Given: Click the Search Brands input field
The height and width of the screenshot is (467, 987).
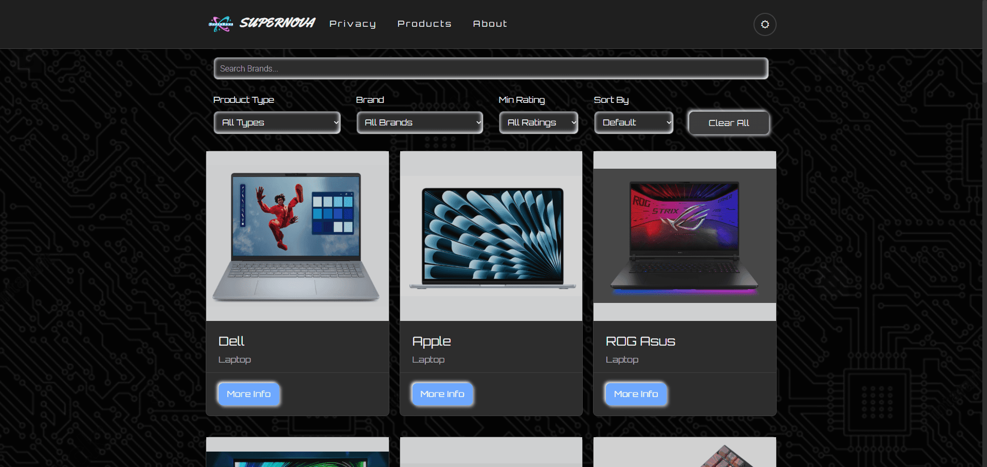Looking at the screenshot, I should click(491, 68).
